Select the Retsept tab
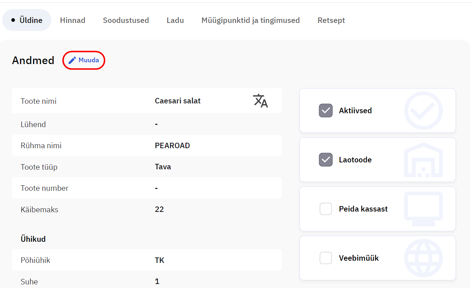Screen dimensions: 472x288 (x=331, y=20)
